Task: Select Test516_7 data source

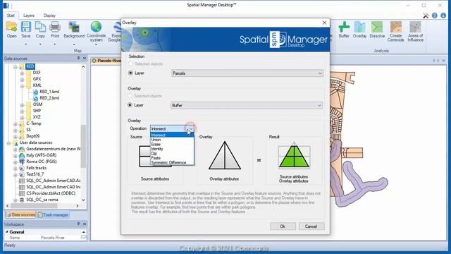Action: pos(35,174)
